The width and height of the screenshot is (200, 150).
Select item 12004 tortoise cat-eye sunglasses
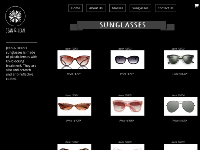tap(74, 106)
